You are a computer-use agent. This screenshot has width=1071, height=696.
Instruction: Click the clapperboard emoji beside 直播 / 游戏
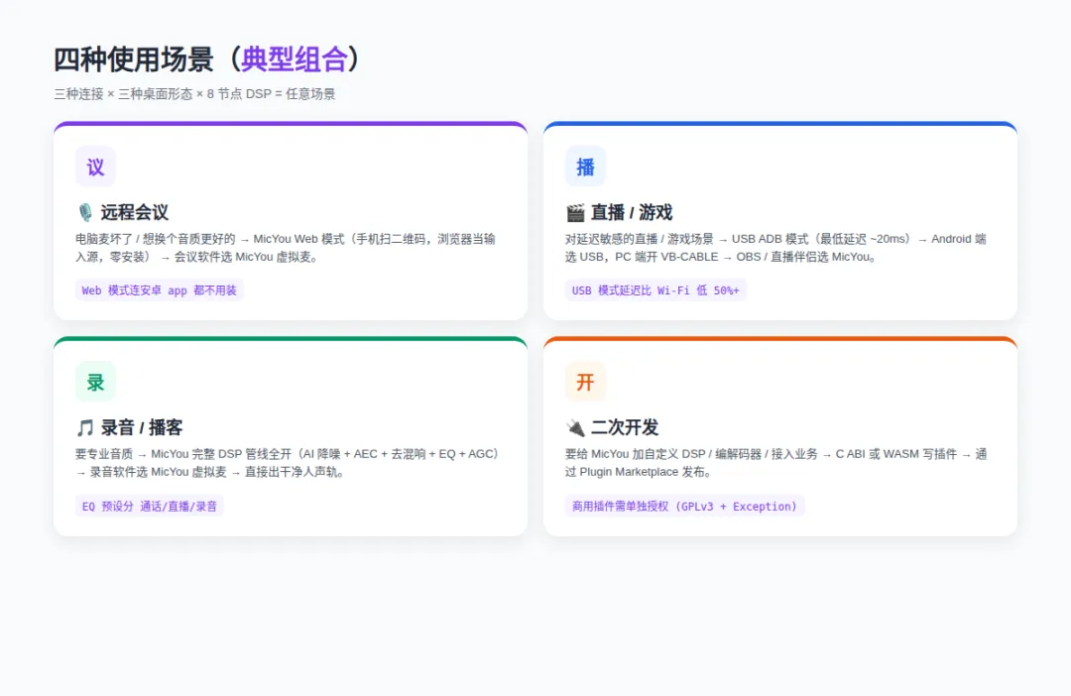575,213
